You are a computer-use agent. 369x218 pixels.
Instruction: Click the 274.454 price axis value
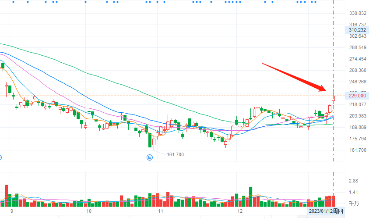pos(358,59)
